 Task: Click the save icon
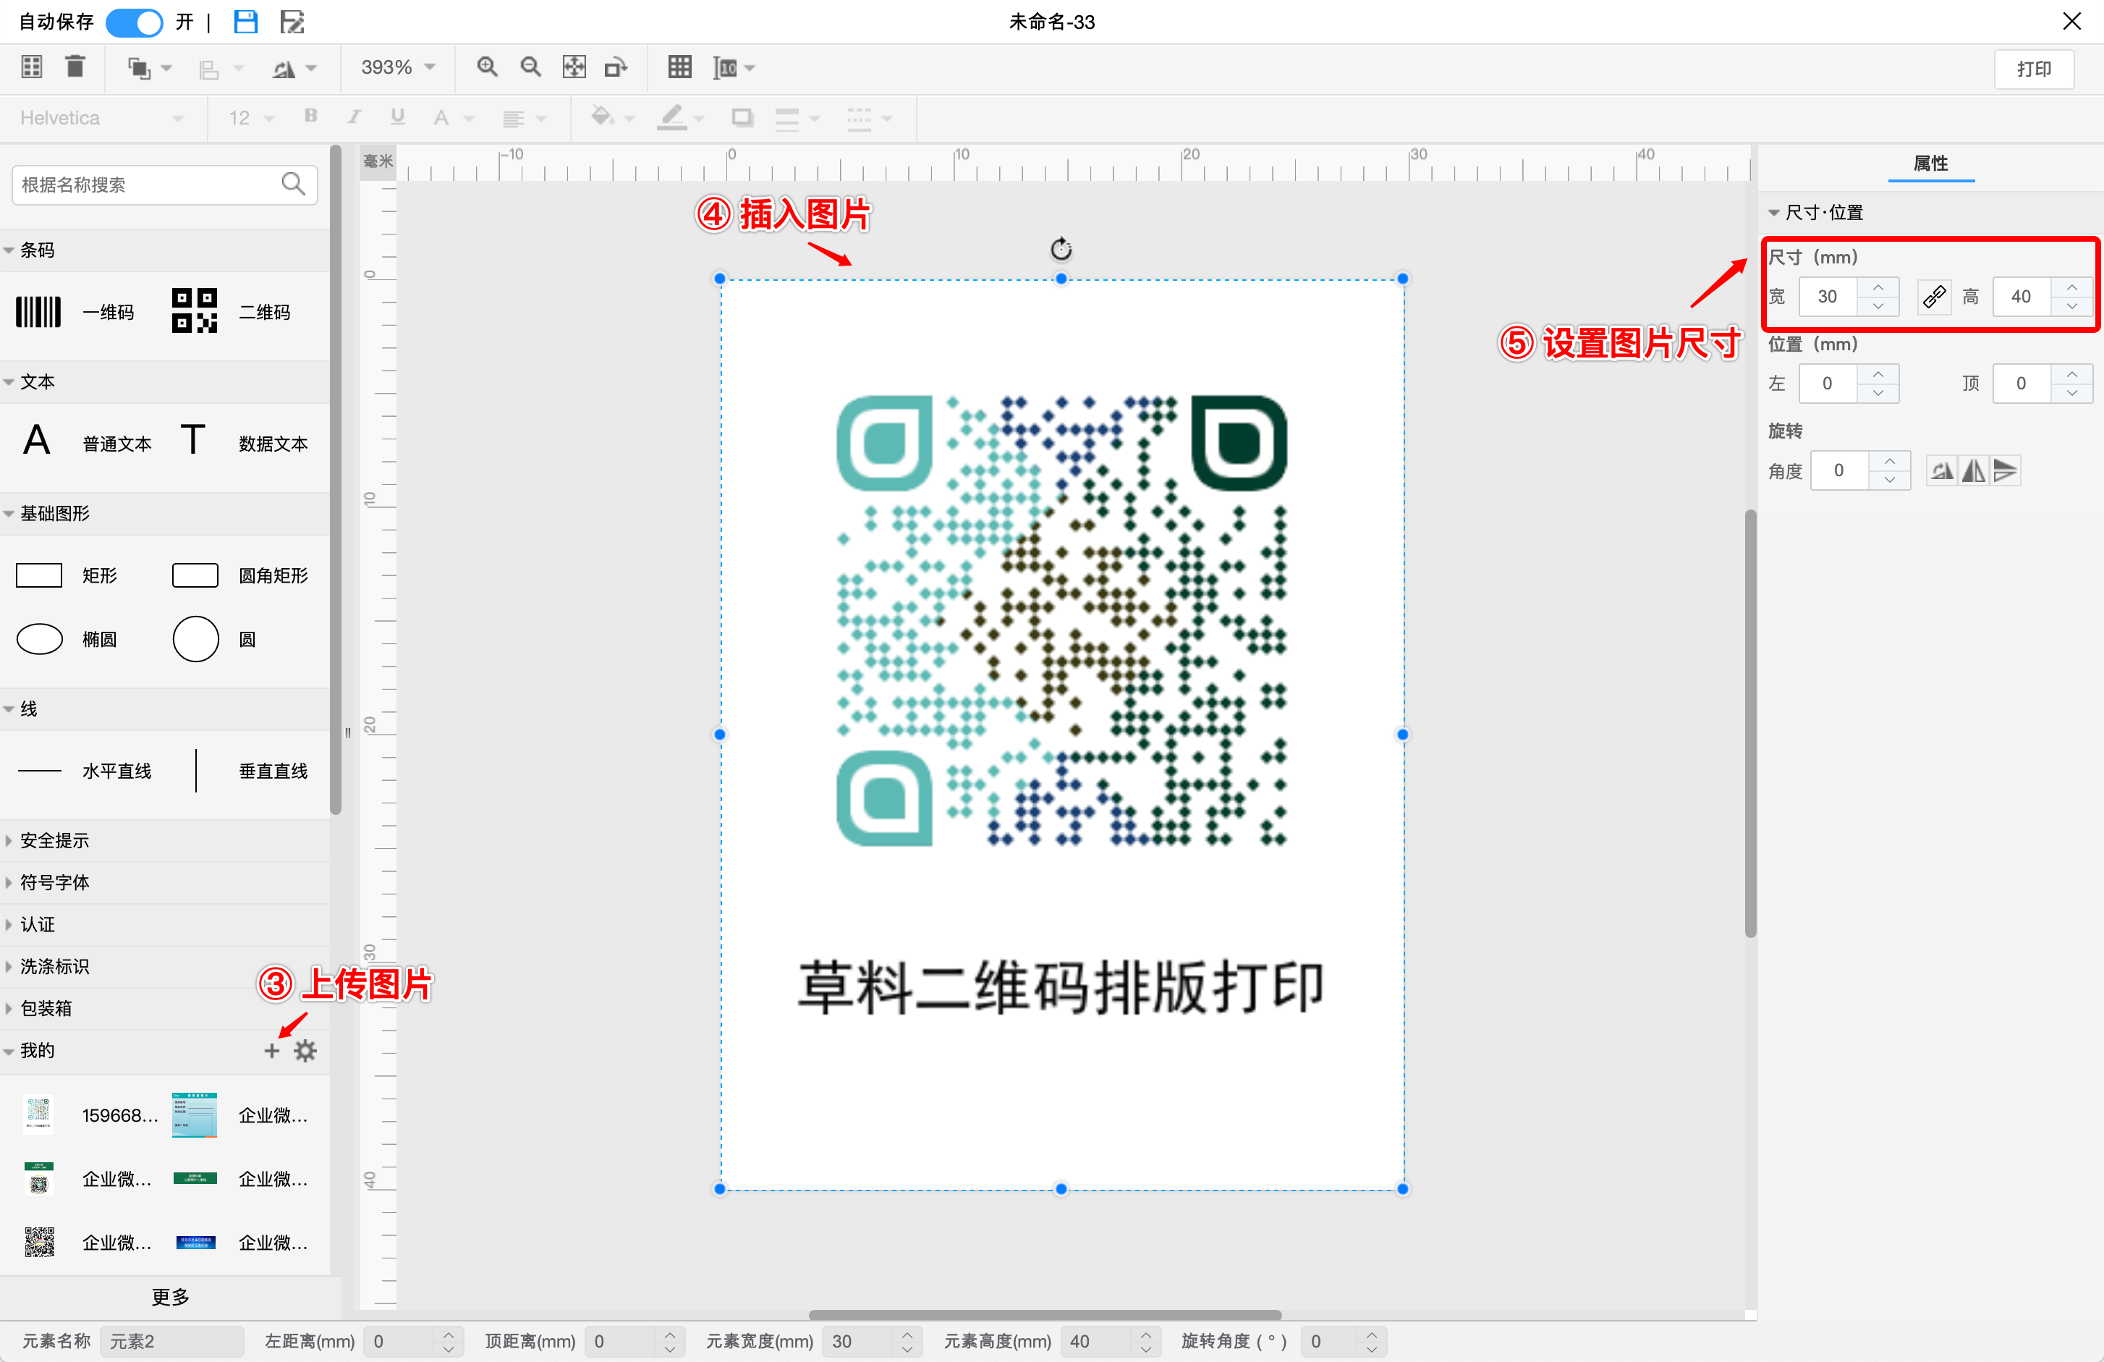click(246, 22)
